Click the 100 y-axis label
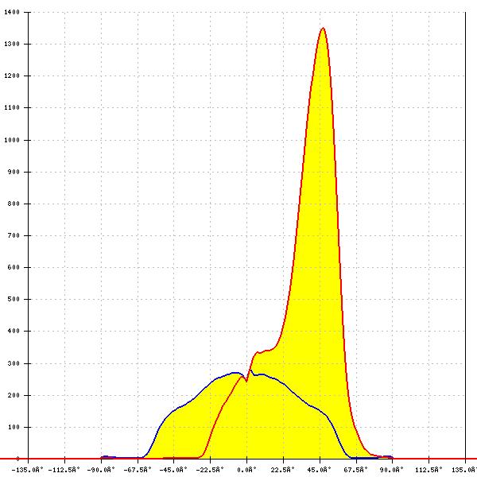The height and width of the screenshot is (477, 477). click(x=14, y=427)
